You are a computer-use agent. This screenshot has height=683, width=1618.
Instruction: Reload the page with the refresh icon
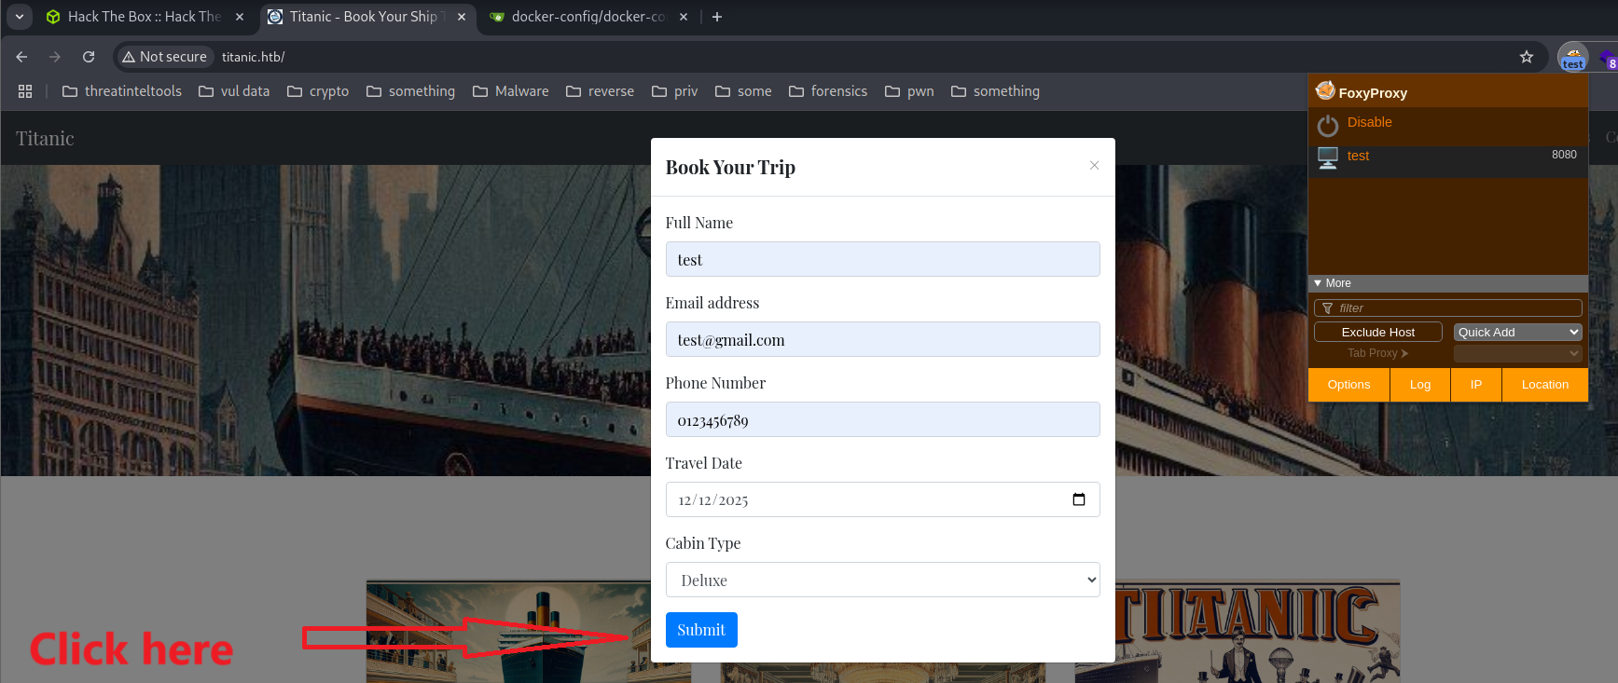(89, 57)
